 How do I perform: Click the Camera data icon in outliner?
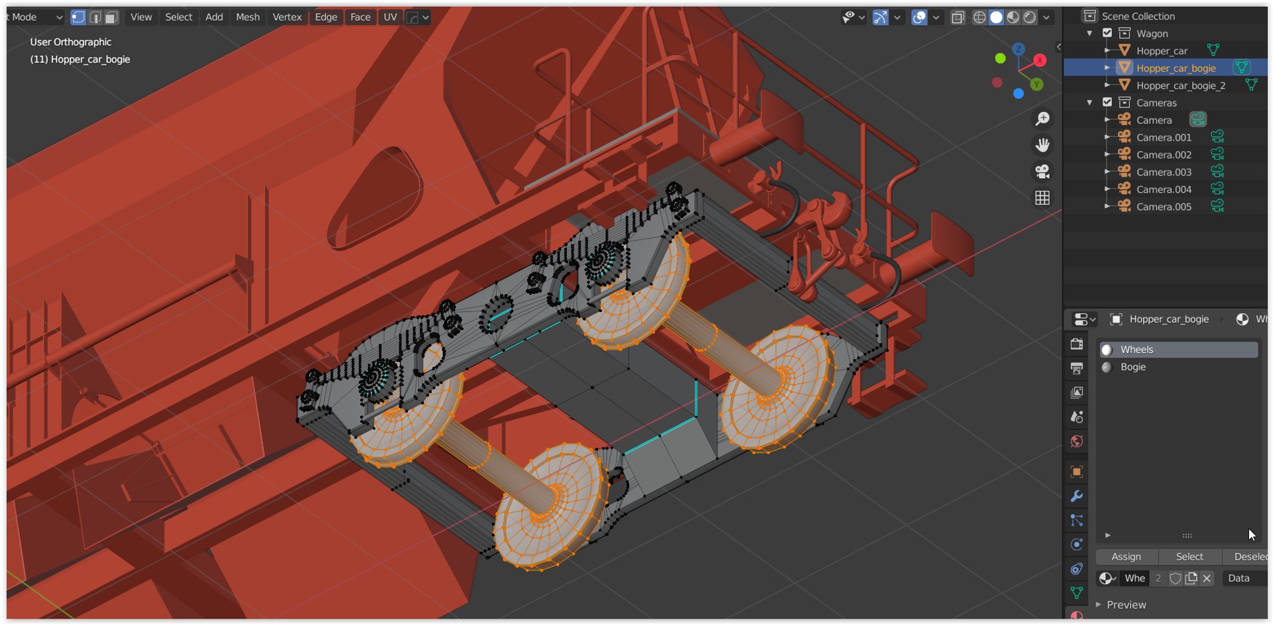(1197, 119)
